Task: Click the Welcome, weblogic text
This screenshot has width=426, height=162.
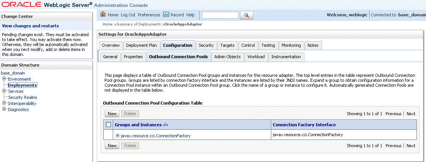Action: 347,15
